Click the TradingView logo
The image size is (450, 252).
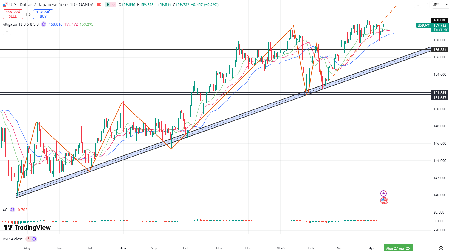[x=27, y=228]
